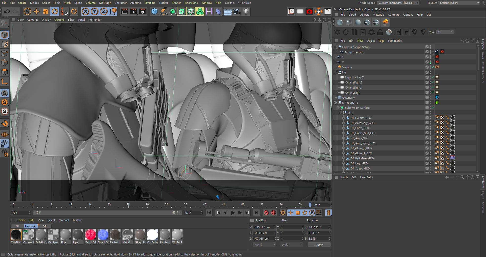Open the Chn PT channel dropdown
Viewport: 486px width, 257px height.
pos(445,32)
